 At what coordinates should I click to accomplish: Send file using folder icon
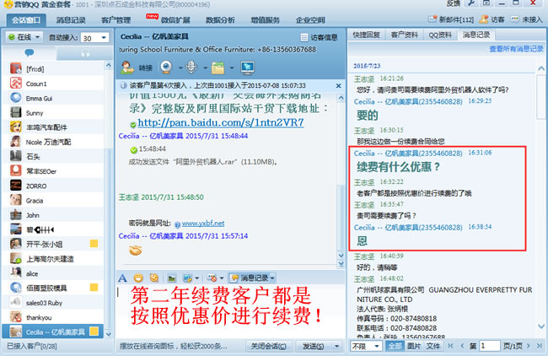point(218,67)
